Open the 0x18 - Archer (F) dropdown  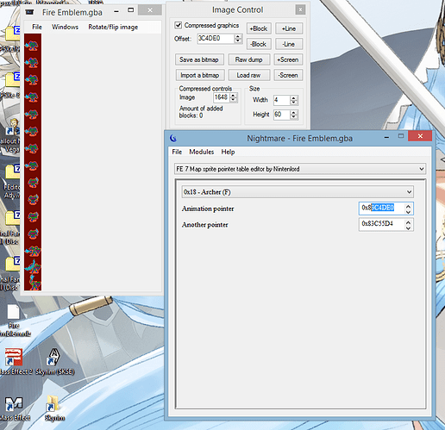click(298, 192)
